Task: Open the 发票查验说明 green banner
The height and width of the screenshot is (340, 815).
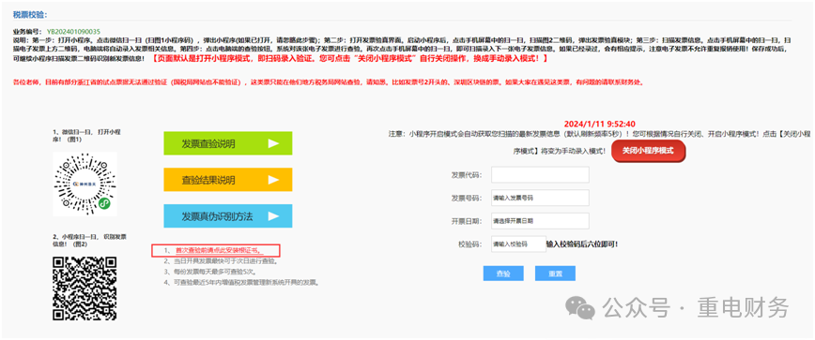Action: point(227,143)
